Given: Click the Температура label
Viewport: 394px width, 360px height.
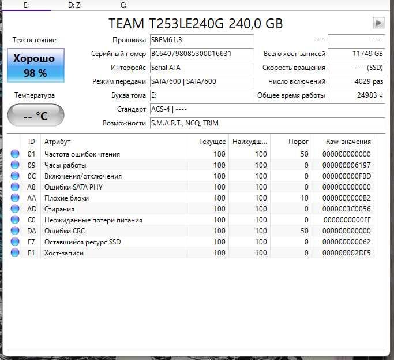Looking at the screenshot, I should [x=35, y=95].
